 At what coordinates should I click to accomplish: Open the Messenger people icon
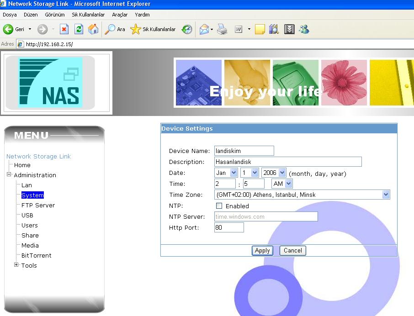304,29
